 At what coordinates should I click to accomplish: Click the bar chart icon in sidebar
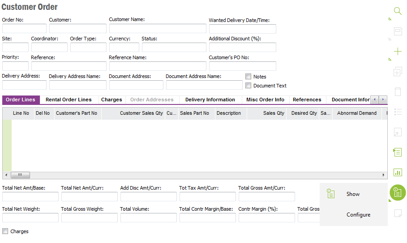(397, 172)
